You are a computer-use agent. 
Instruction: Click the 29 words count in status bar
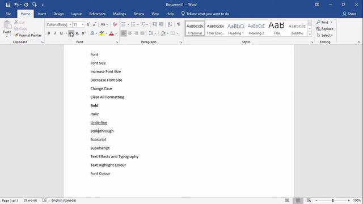pyautogui.click(x=30, y=200)
